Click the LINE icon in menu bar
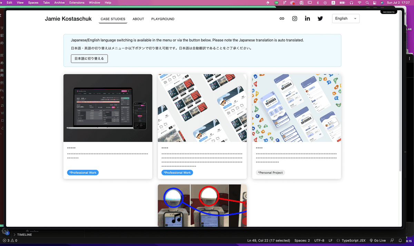Screen dimensions: 414x246 pos(276,2)
